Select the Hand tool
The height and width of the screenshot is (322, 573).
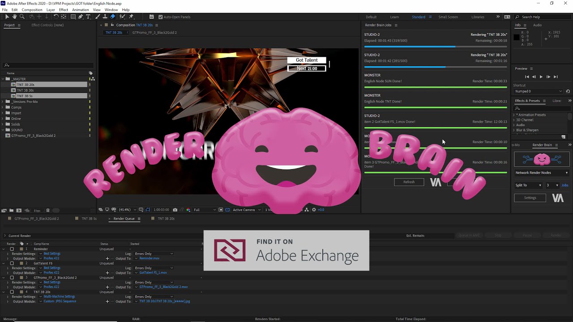14,17
